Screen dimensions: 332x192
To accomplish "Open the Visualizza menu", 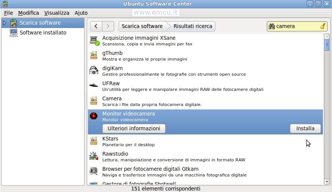I will (57, 13).
